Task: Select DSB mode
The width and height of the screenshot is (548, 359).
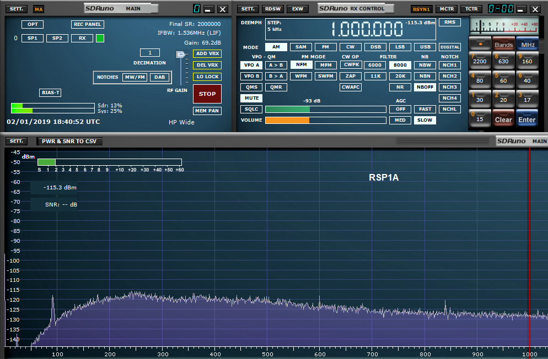Action: 375,47
